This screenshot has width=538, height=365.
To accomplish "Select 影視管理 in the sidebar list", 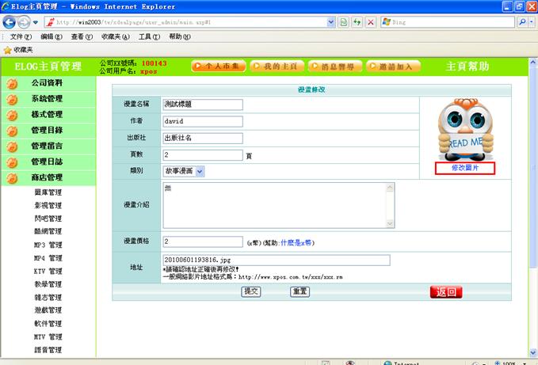I will (48, 205).
